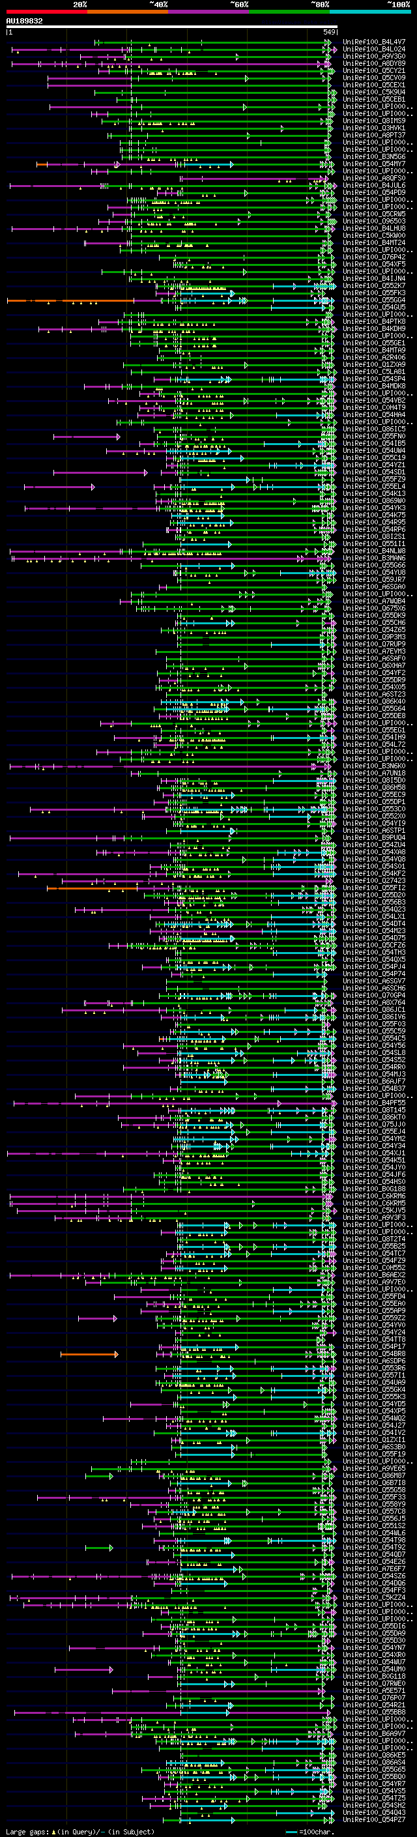This screenshot has width=417, height=1837.
Task: Select label UniRef100_O96503
Action: (x=374, y=221)
